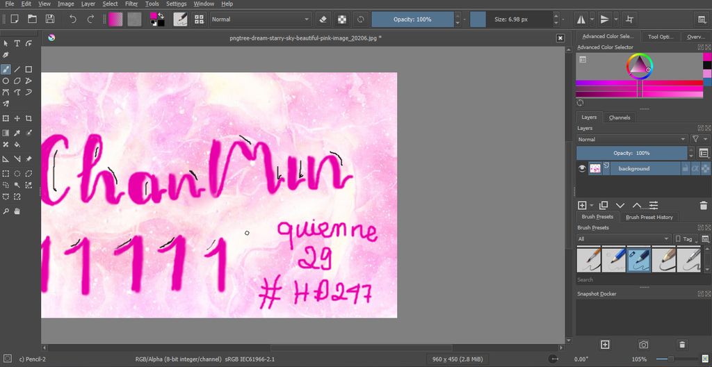Select the Zoom tool
The image size is (712, 367).
click(x=6, y=211)
